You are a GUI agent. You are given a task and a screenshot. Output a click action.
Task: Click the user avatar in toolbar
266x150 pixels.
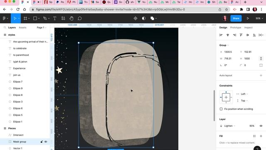pos(225,18)
